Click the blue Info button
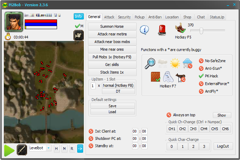 pos(79,16)
